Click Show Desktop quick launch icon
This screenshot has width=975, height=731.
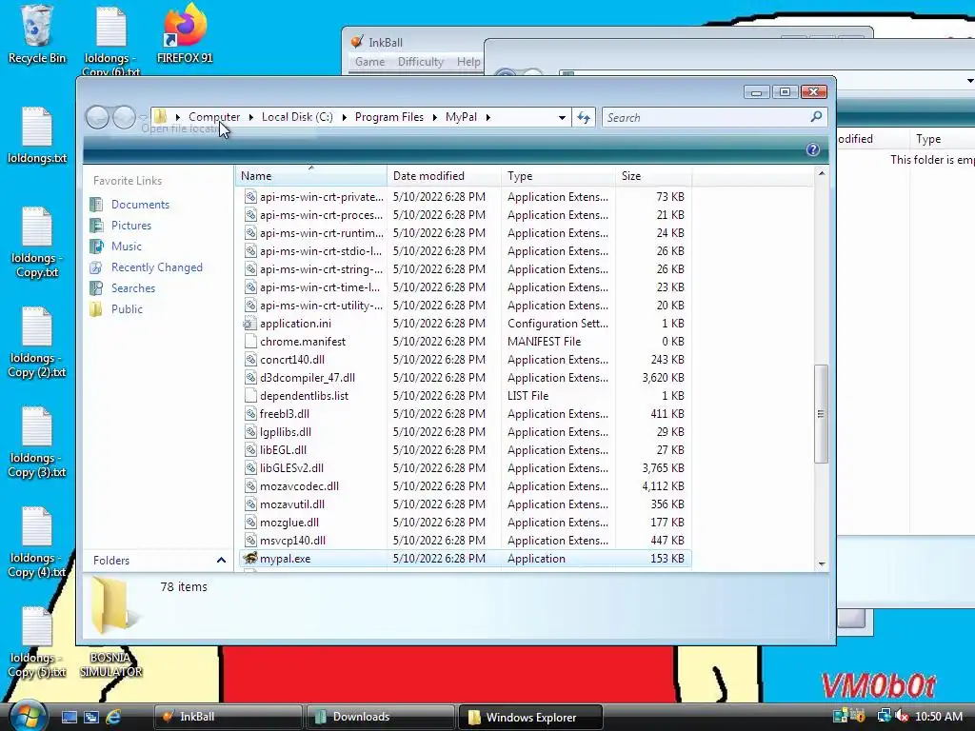coord(69,717)
